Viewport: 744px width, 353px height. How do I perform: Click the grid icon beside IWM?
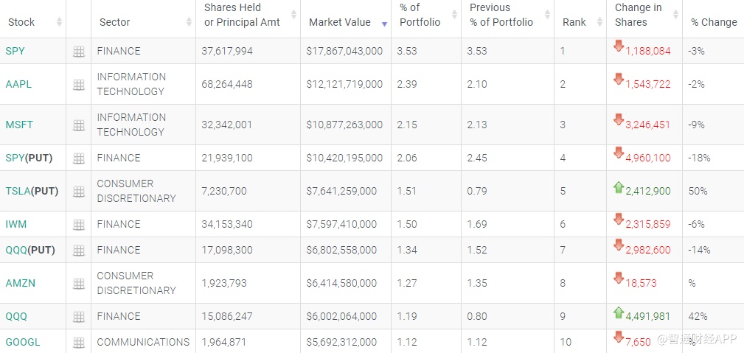coord(79,225)
